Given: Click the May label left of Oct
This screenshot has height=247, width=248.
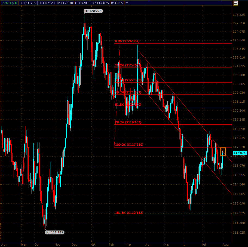Looking at the screenshot, I should pos(24,245).
